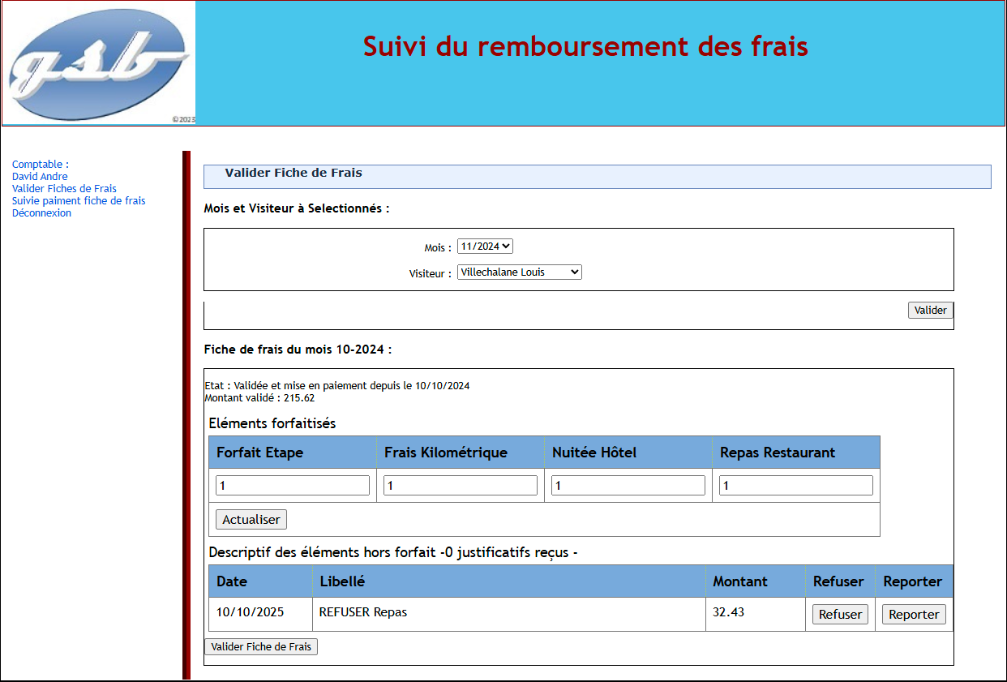Click the Nuitée Hôtel quantity field

point(628,484)
